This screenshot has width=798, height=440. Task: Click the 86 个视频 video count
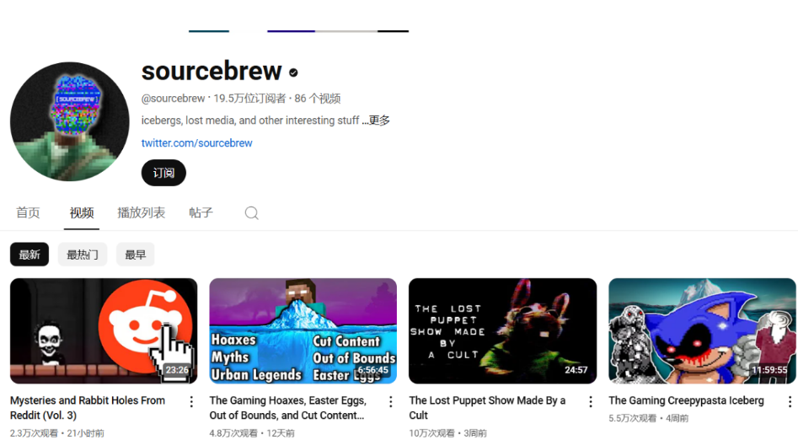coord(318,99)
